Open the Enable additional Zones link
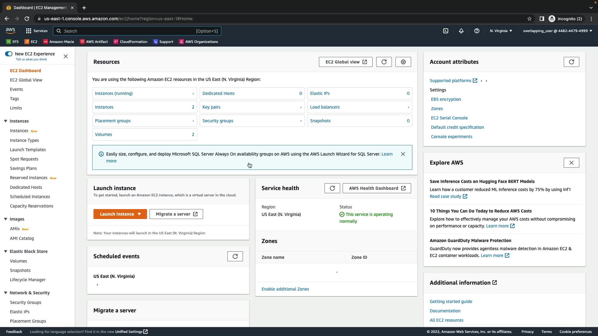598x336 pixels. pyautogui.click(x=285, y=289)
